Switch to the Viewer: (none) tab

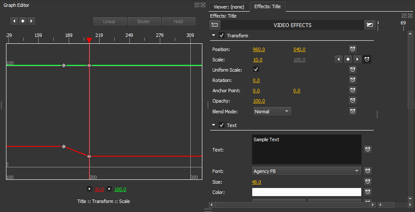point(229,7)
